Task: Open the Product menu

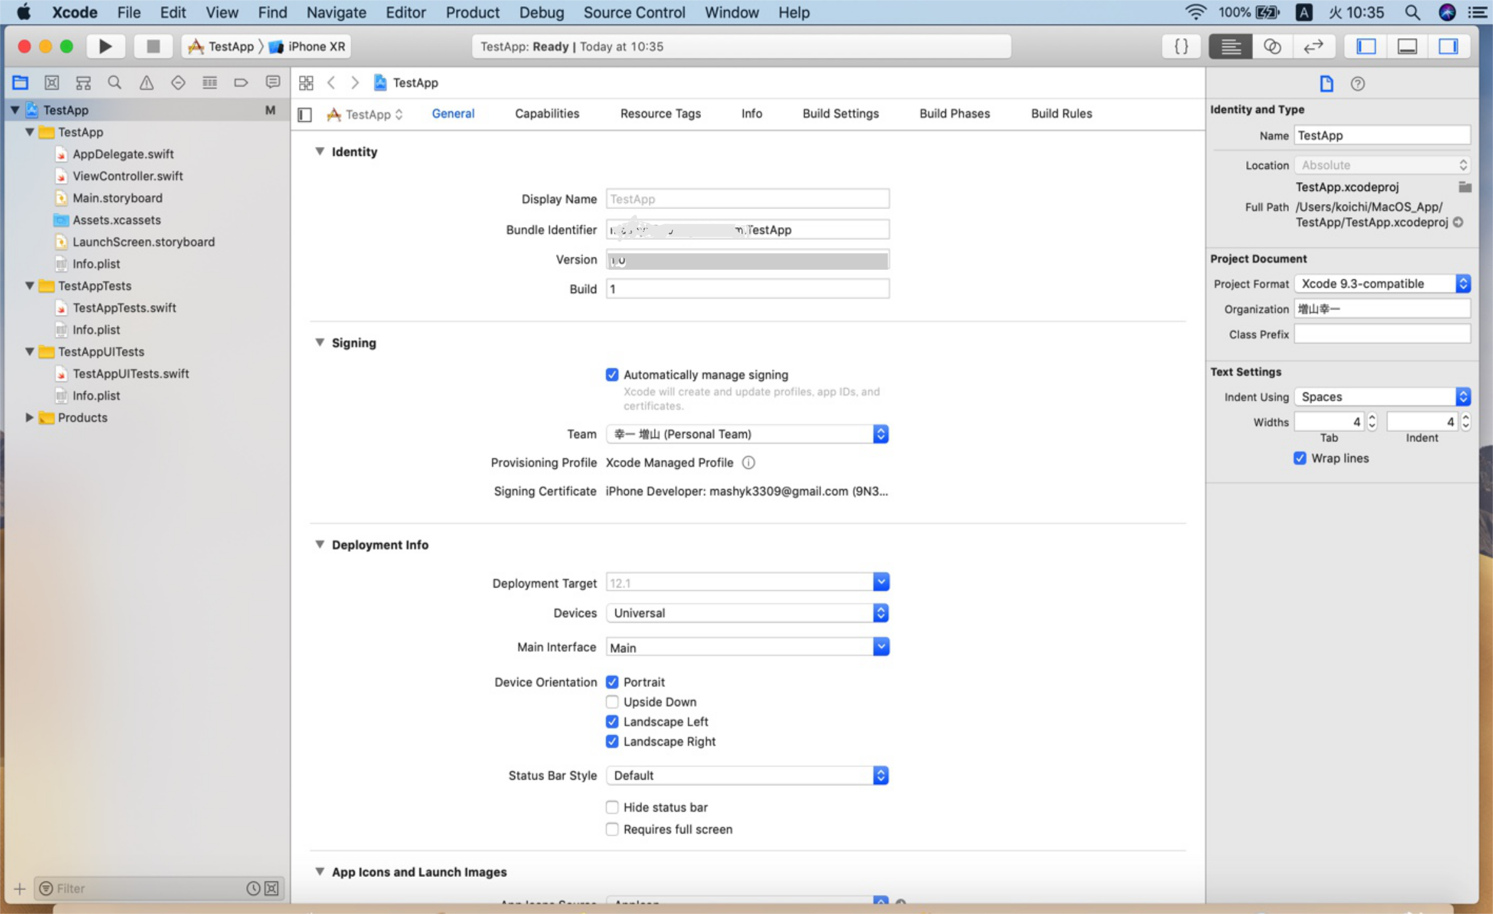Action: pyautogui.click(x=472, y=13)
